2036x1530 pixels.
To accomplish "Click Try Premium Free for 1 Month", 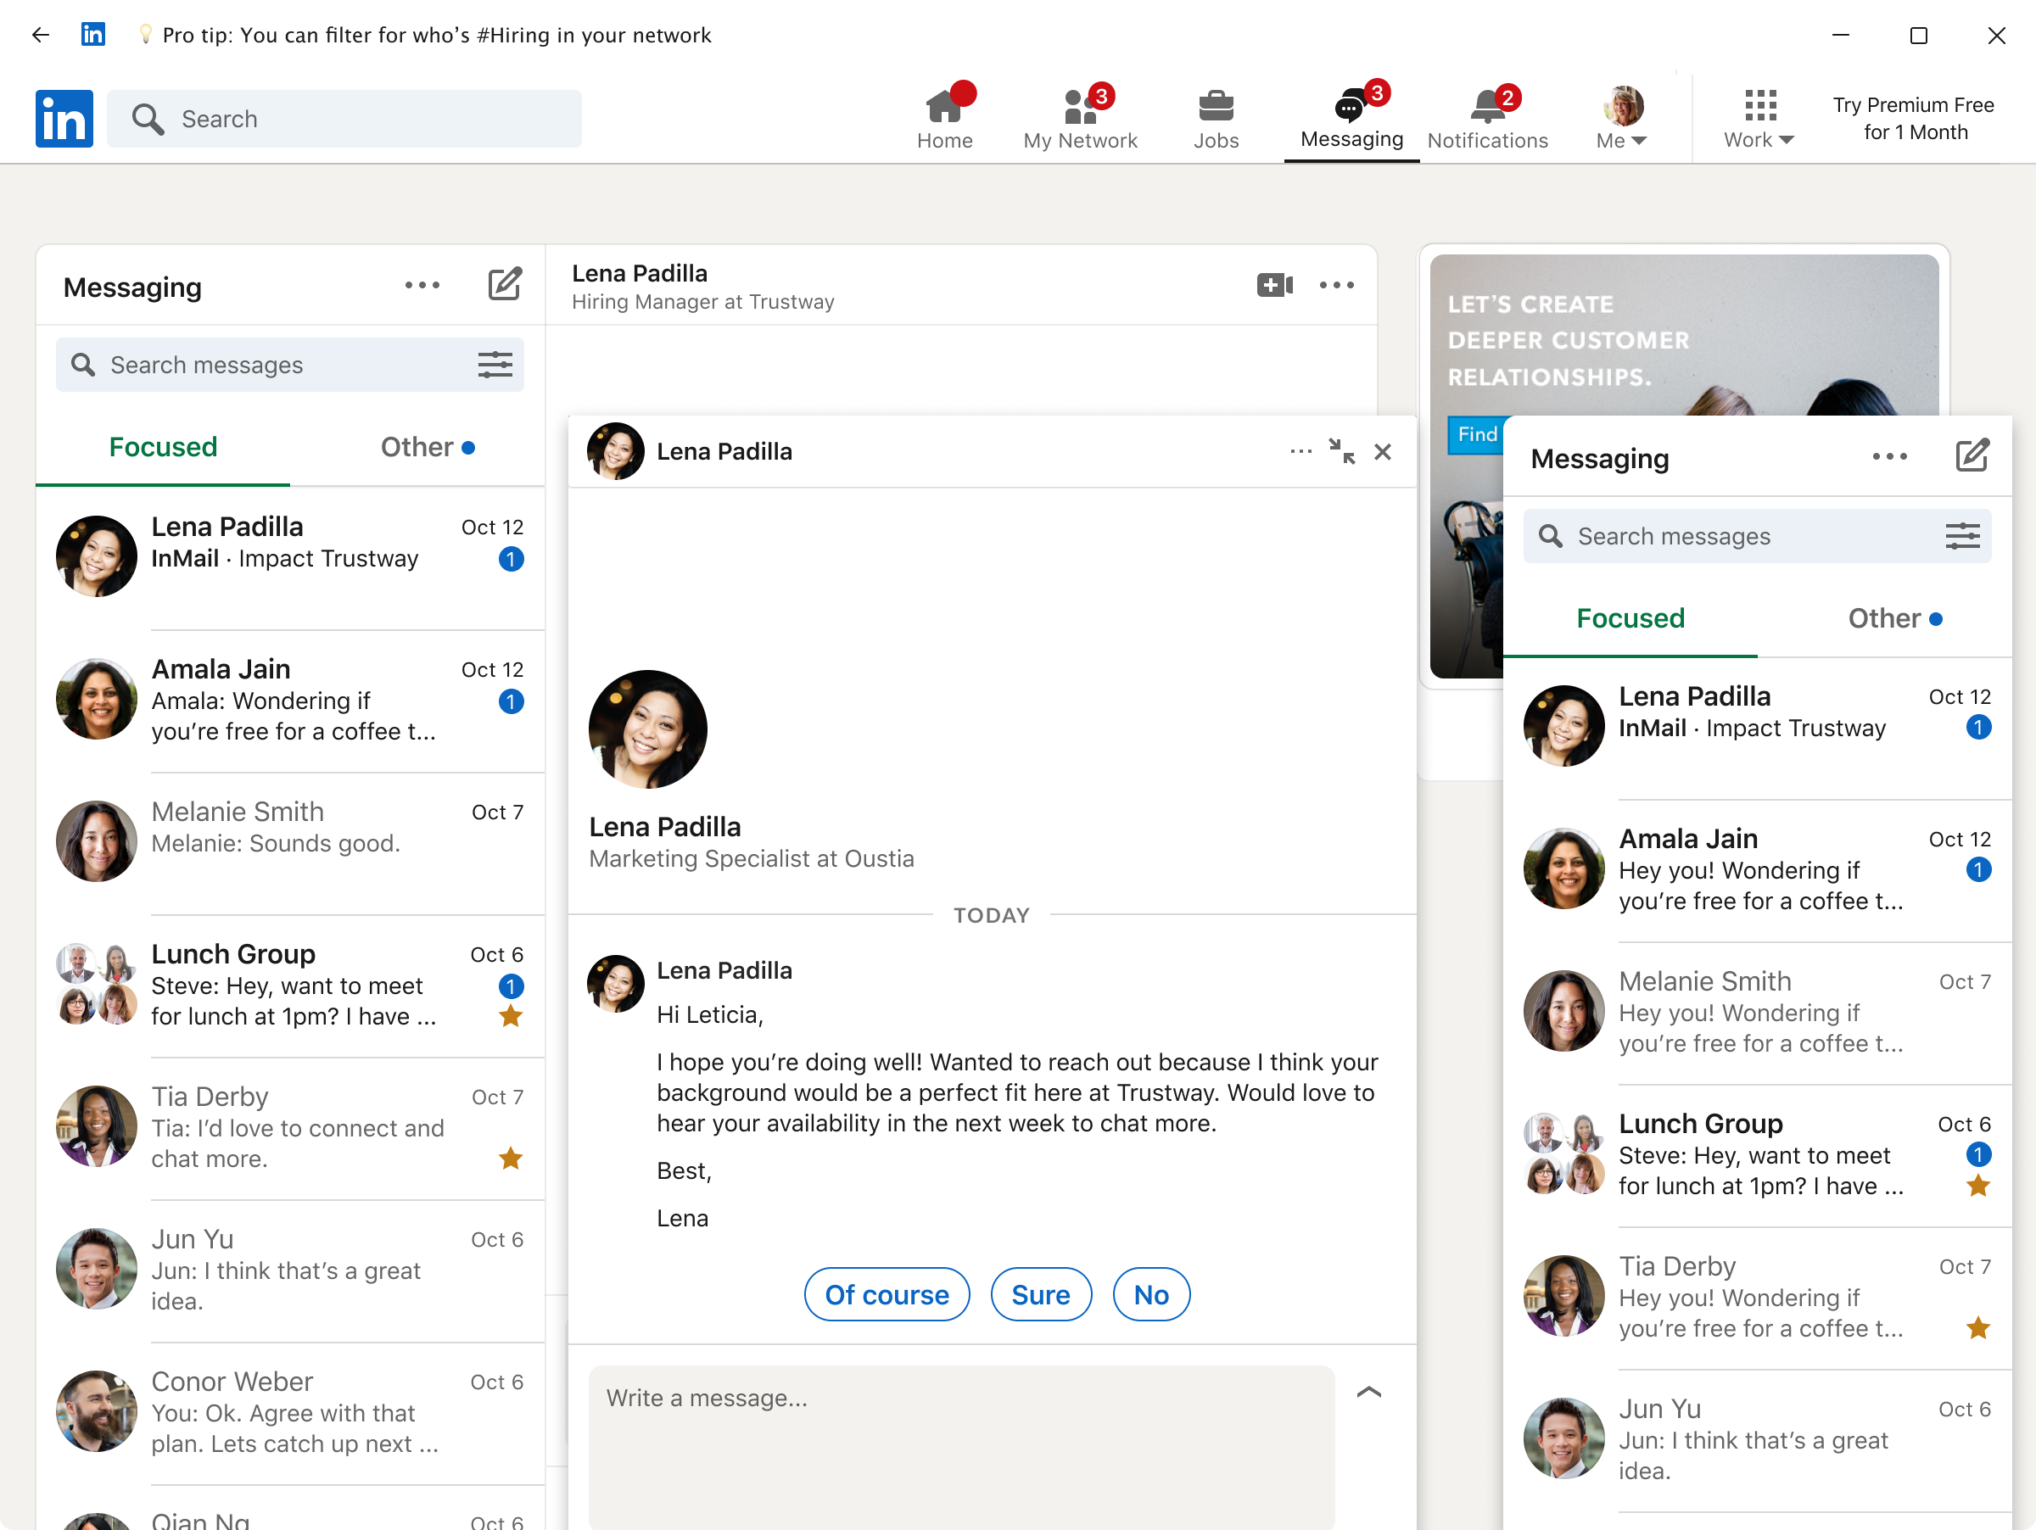I will (1914, 119).
